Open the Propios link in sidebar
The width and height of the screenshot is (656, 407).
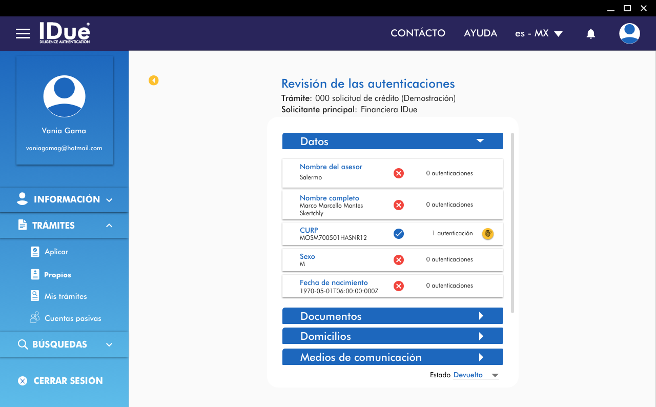pyautogui.click(x=57, y=275)
